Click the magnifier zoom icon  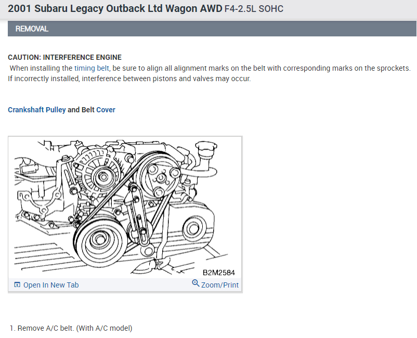(x=196, y=283)
